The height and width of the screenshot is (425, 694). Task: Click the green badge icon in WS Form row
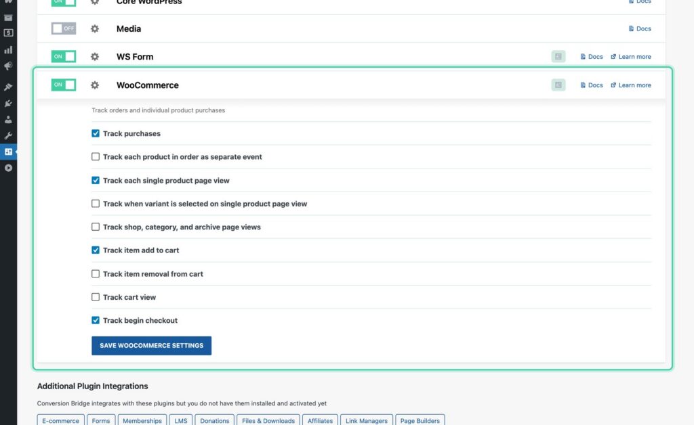click(558, 57)
